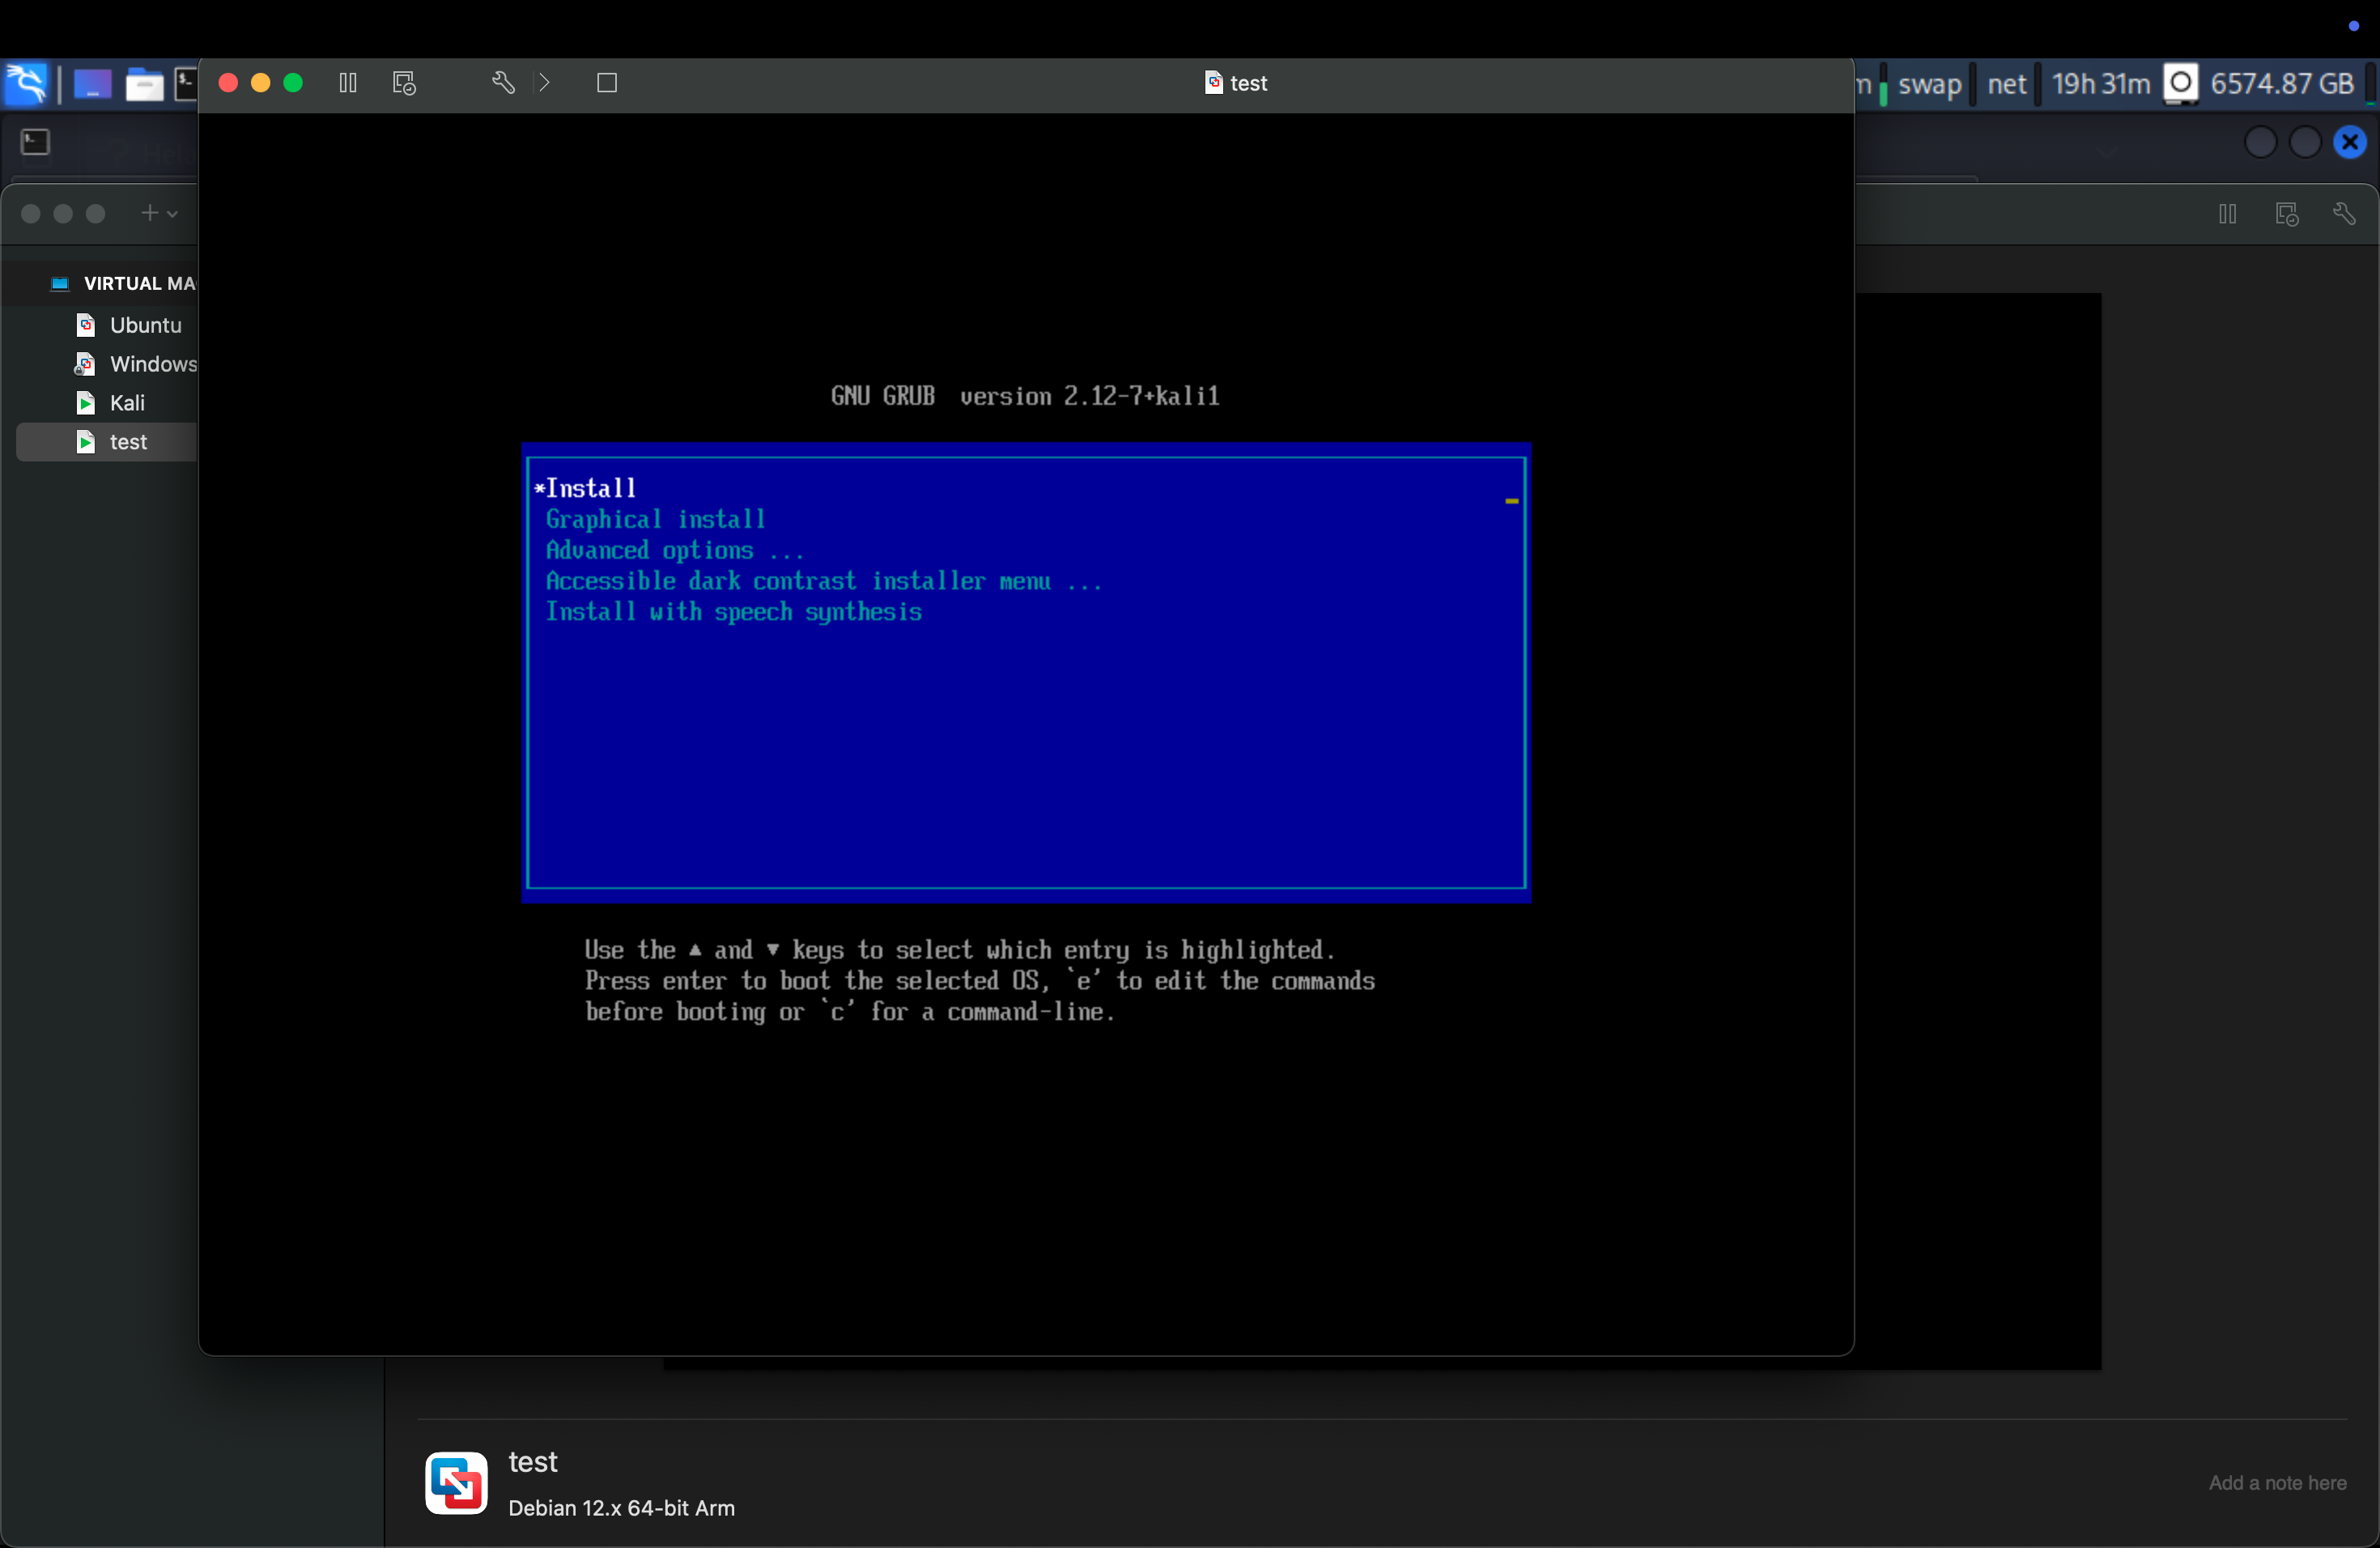Click the blue dot indicator at top right
The height and width of the screenshot is (1548, 2380).
click(2353, 26)
